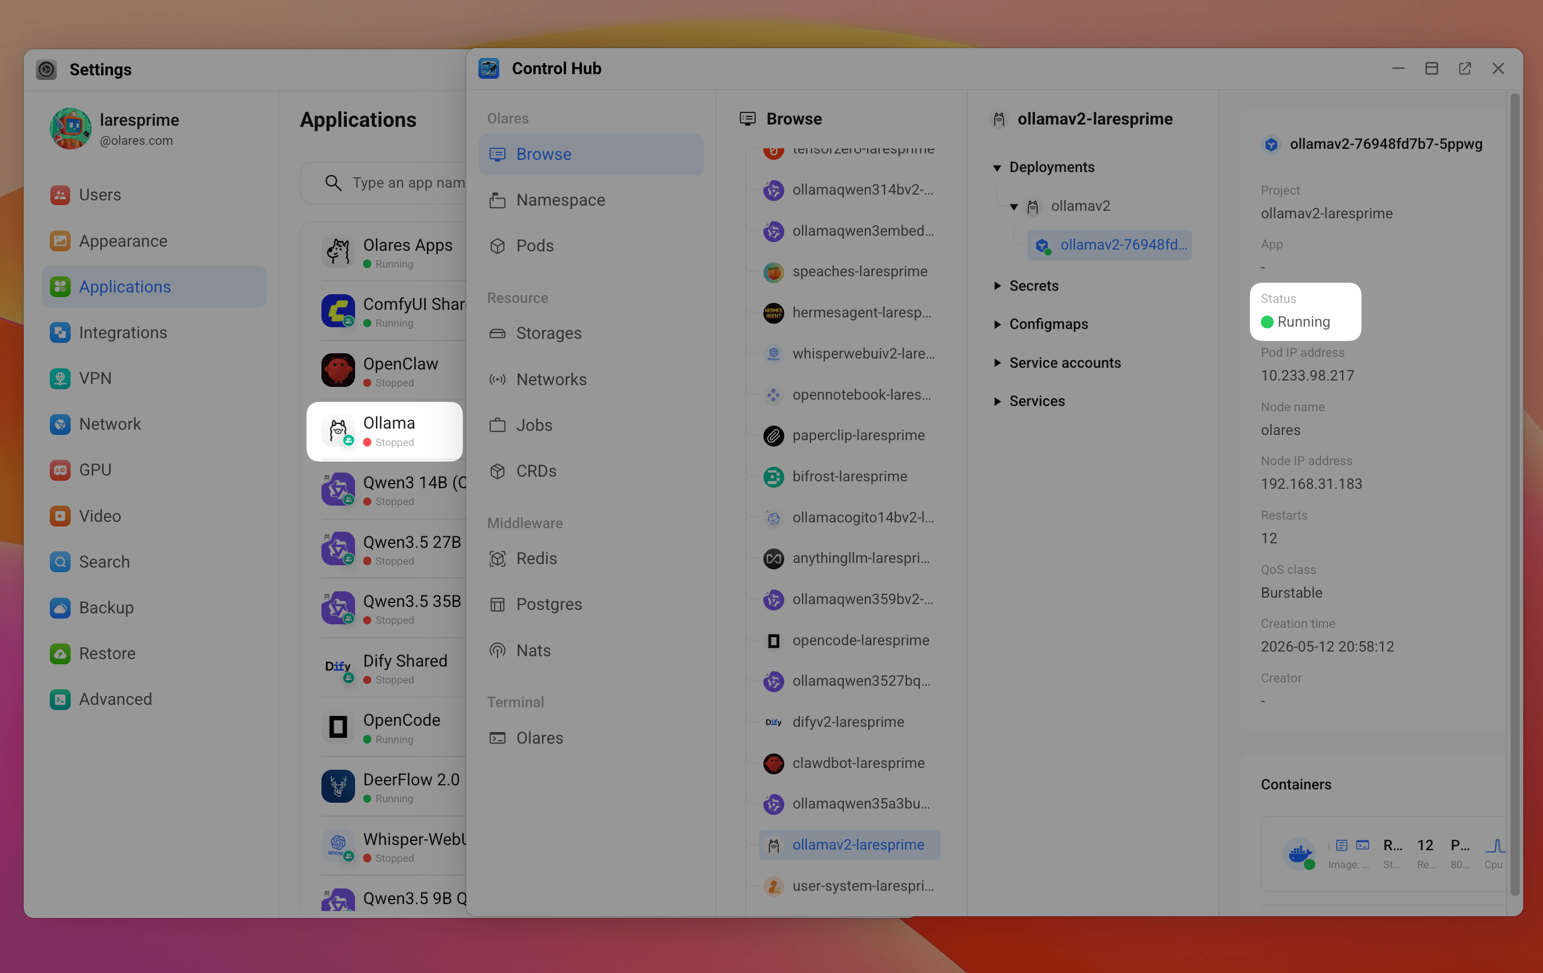Click the Postgres table icon
The width and height of the screenshot is (1543, 973).
(497, 604)
